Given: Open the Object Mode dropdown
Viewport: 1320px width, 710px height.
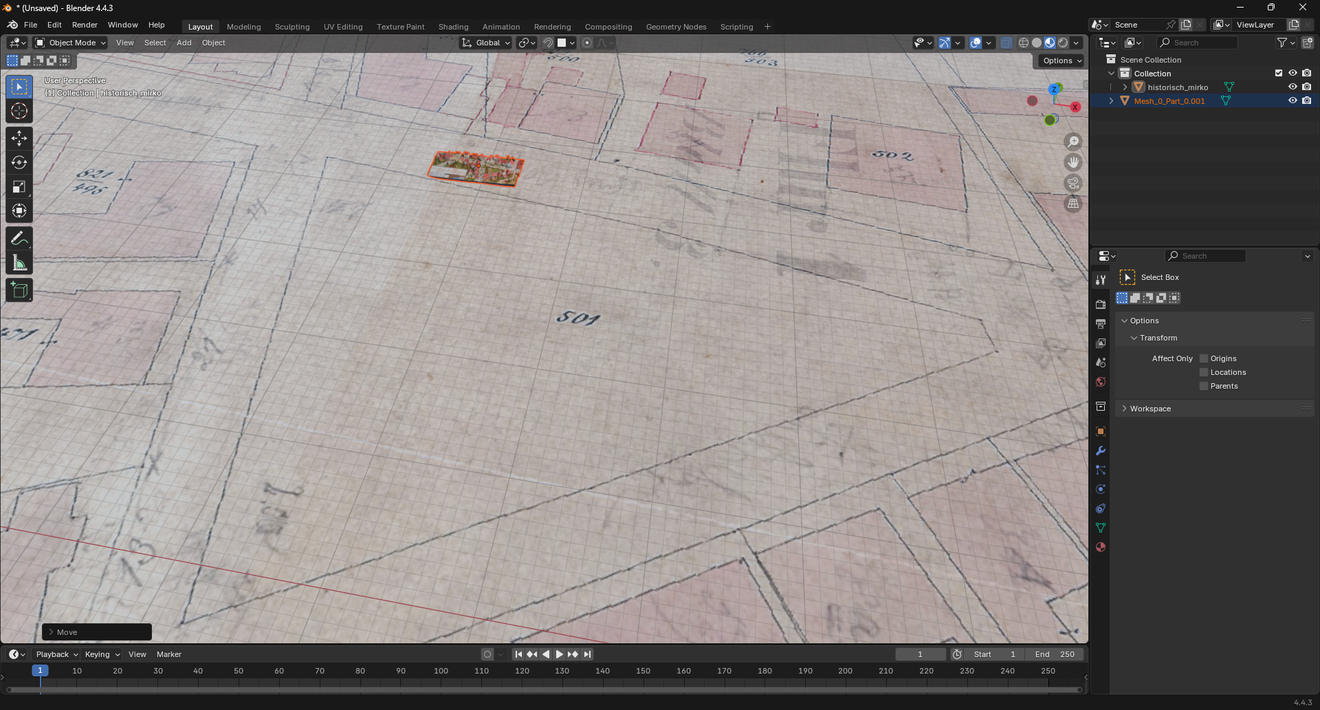Looking at the screenshot, I should point(71,43).
